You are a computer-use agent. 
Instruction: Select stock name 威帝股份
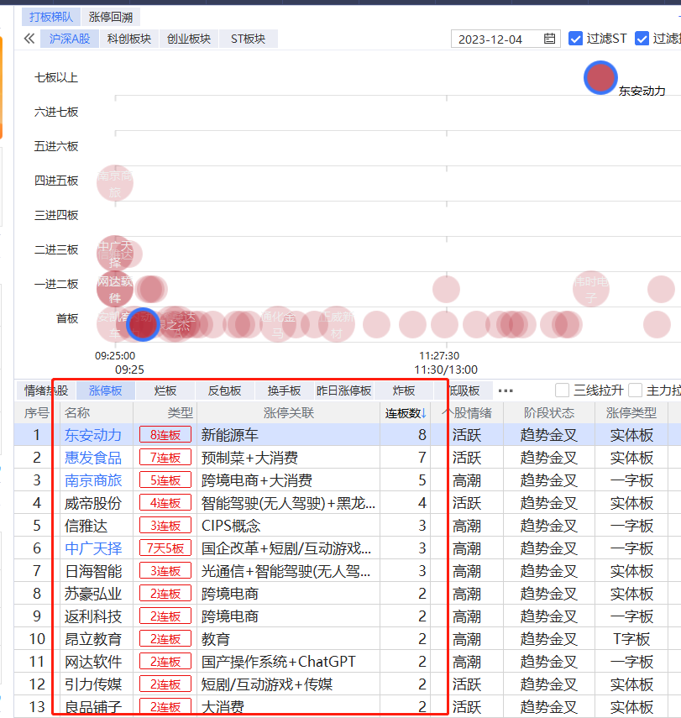point(93,503)
